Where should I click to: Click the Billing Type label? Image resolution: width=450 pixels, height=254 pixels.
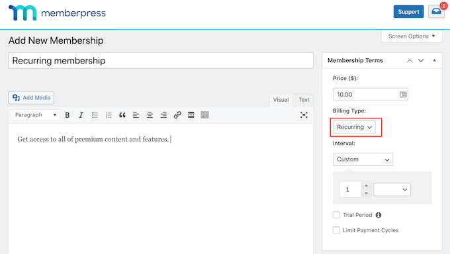(x=349, y=110)
